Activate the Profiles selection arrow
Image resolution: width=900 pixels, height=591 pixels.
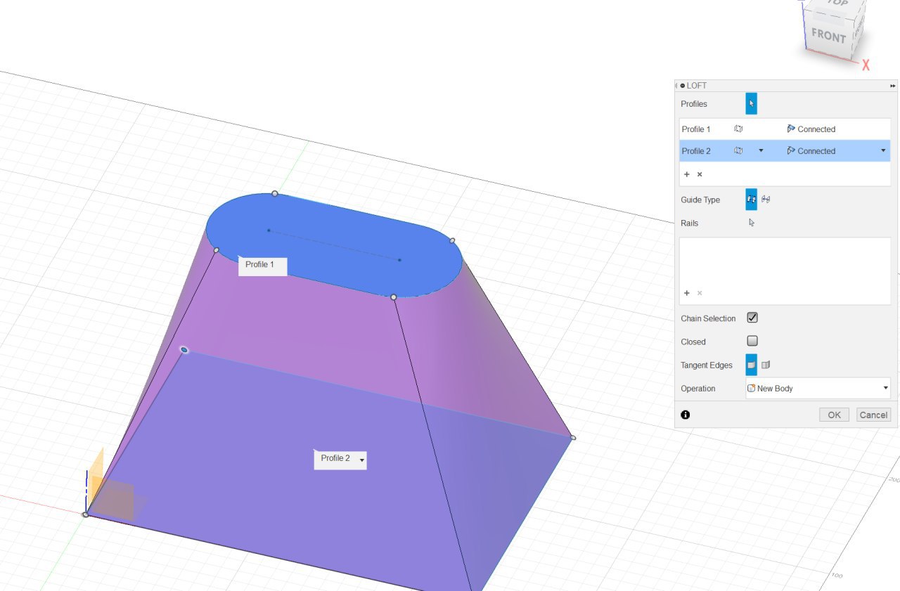(752, 103)
